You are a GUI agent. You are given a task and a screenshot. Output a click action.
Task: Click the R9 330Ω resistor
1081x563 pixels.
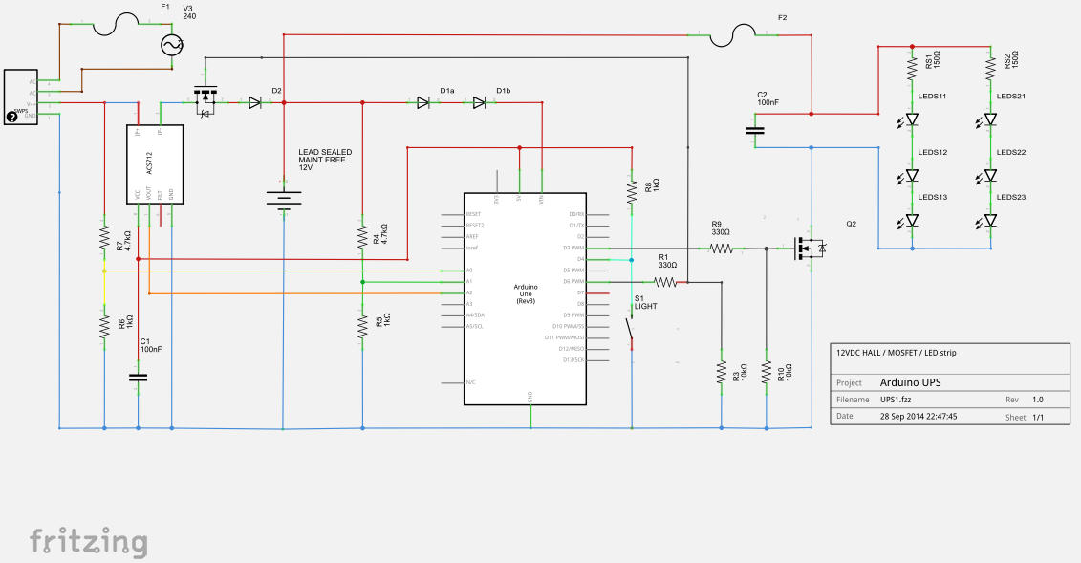721,249
